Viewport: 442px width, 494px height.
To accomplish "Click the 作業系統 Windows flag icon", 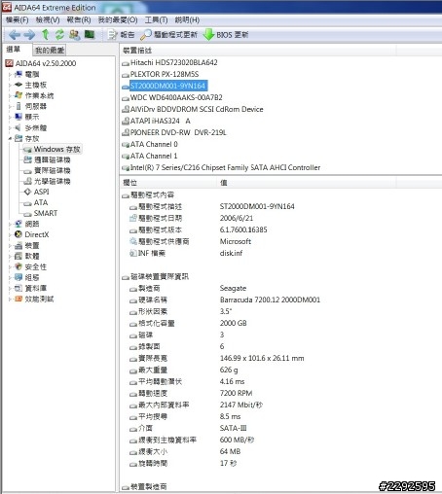I will 18,95.
